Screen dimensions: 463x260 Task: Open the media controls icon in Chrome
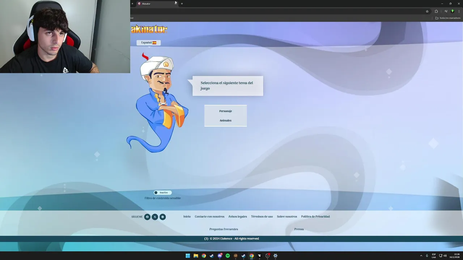446,11
